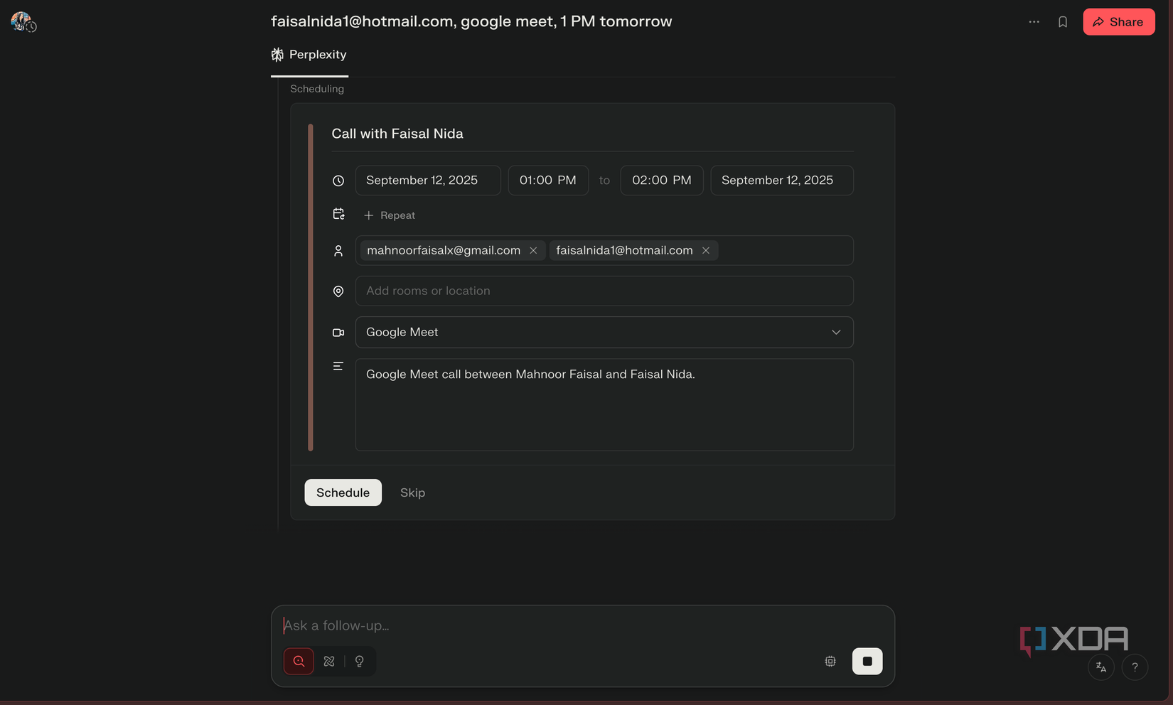Select the search mode icon
Image resolution: width=1173 pixels, height=705 pixels.
coord(298,661)
